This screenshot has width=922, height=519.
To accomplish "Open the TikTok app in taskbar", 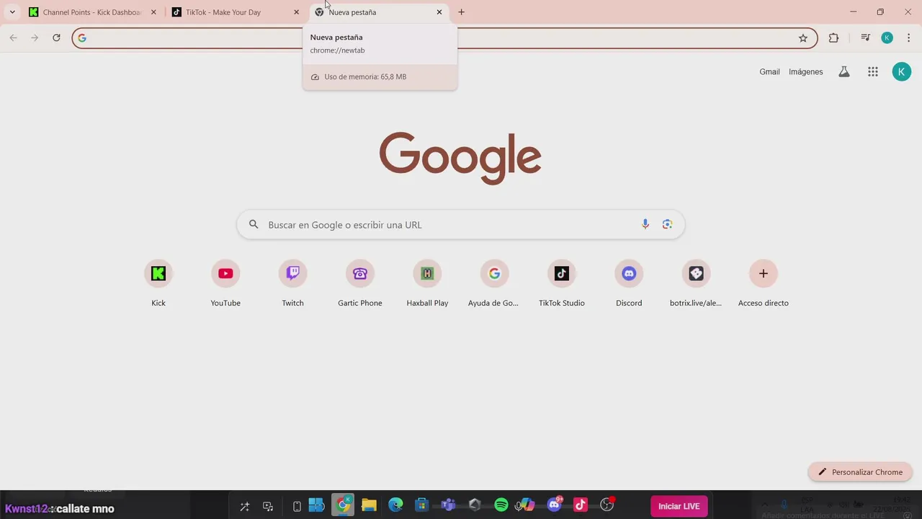I will (x=581, y=505).
